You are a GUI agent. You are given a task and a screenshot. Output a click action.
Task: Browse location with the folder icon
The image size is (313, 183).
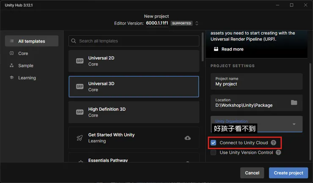pyautogui.click(x=294, y=102)
